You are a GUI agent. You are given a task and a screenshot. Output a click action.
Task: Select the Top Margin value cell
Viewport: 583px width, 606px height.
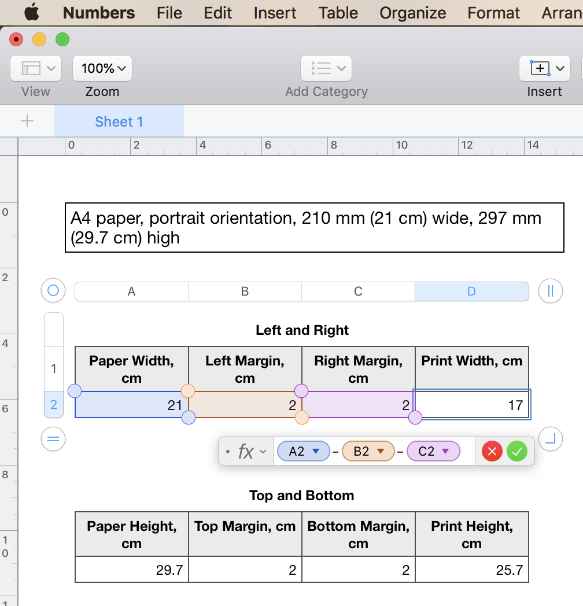click(x=245, y=570)
